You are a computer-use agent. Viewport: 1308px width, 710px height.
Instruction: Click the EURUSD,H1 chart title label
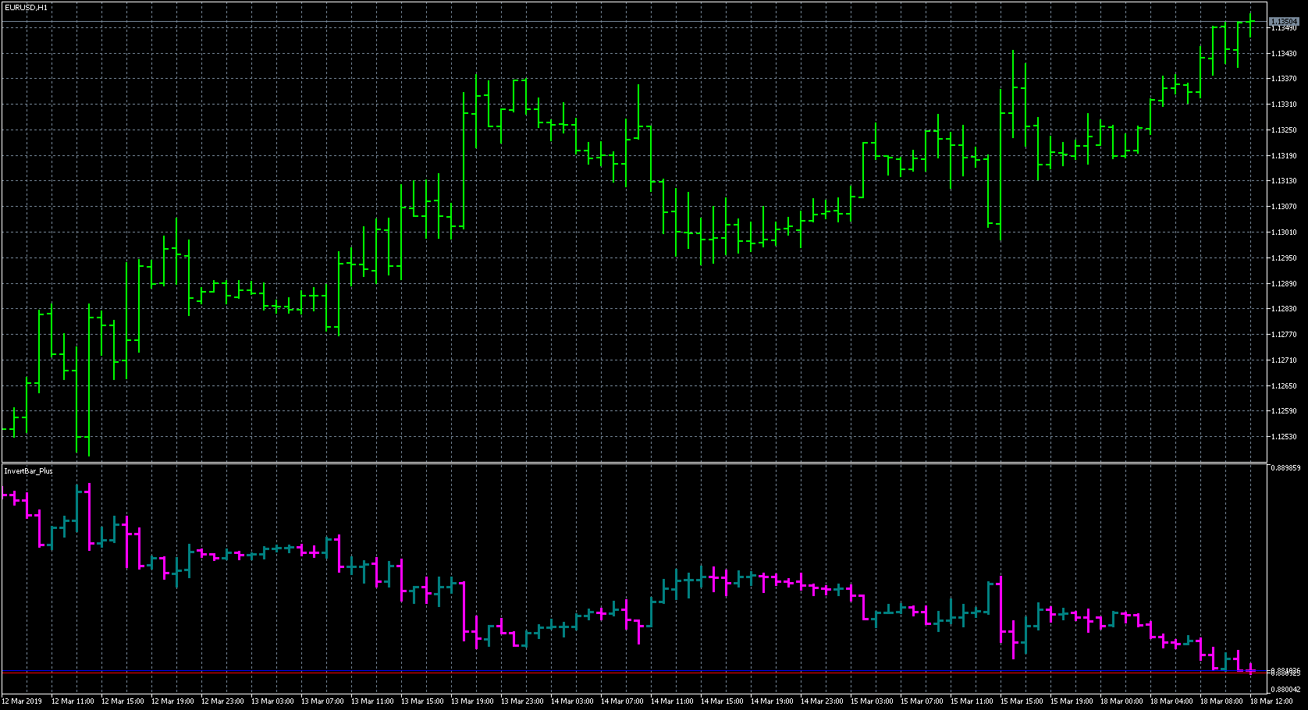26,7
